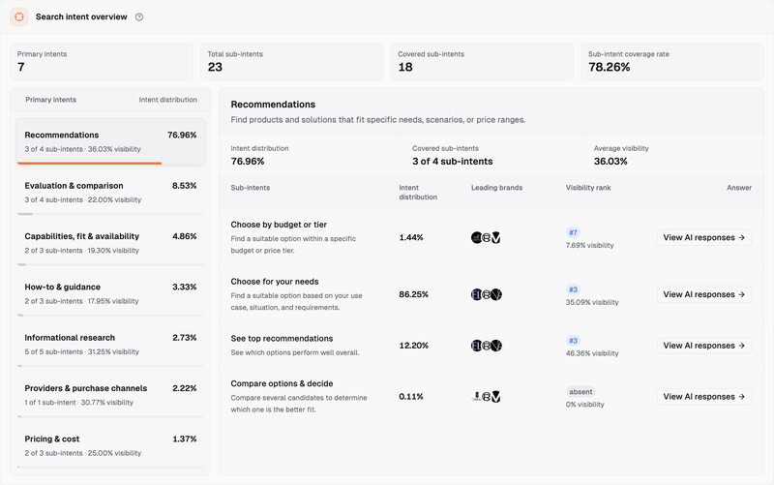Screen dimensions: 774x485
Task: Click the absent visibility badge
Action: [x=580, y=392]
